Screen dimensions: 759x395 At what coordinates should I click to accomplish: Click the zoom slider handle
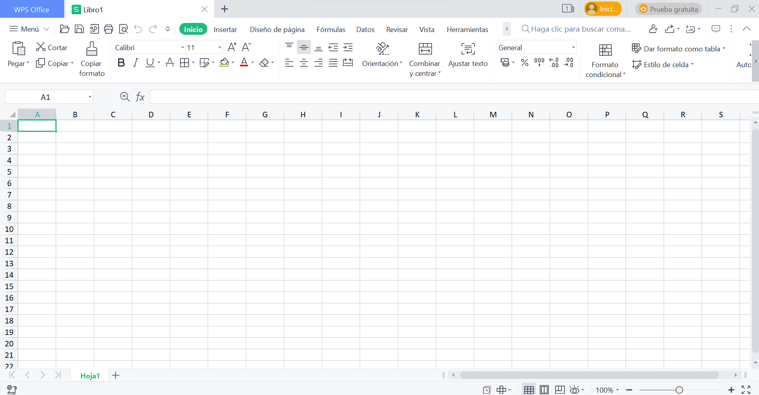[679, 390]
